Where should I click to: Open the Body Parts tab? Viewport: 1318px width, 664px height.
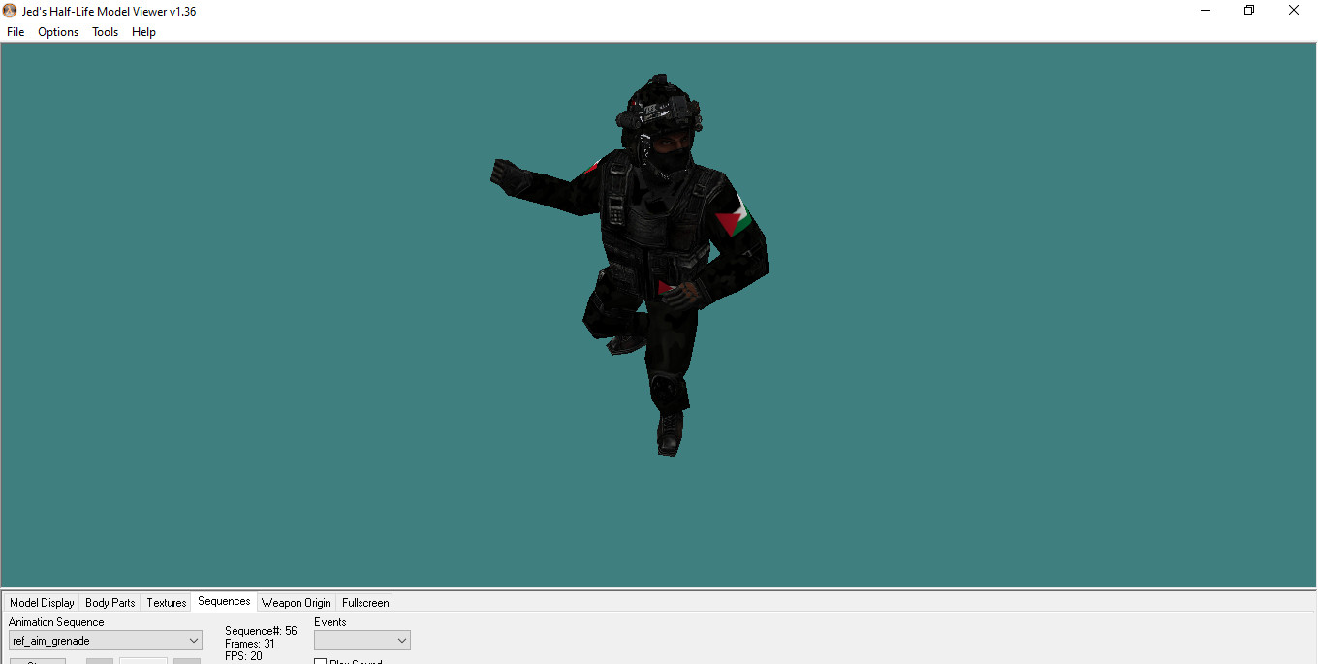pyautogui.click(x=110, y=602)
